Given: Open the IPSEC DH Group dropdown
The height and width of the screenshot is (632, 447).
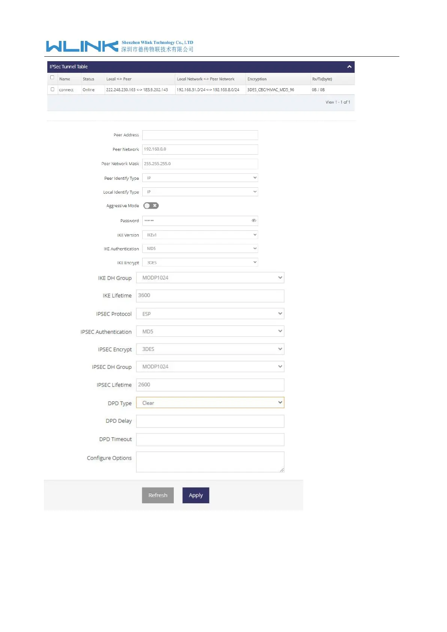Looking at the screenshot, I should click(210, 367).
